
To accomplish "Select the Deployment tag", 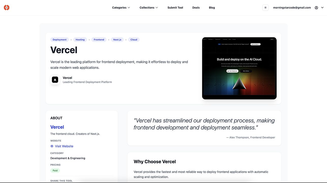I will (59, 40).
